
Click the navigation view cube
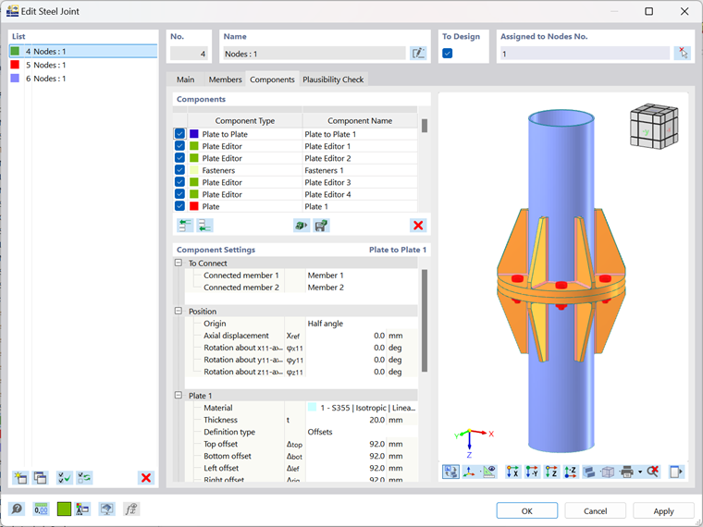(x=654, y=127)
